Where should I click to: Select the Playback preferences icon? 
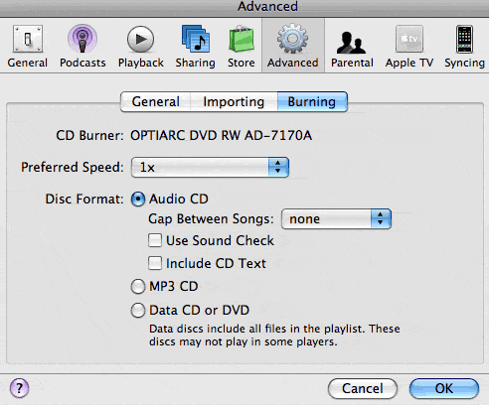(x=141, y=40)
